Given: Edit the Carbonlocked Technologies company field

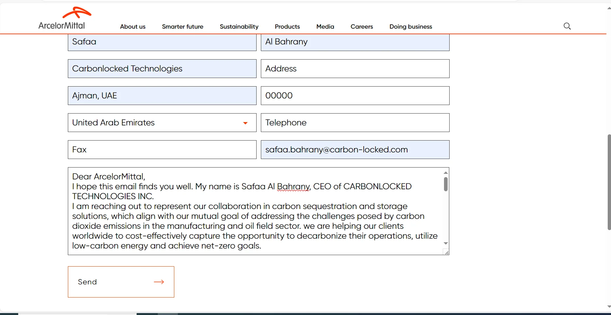Looking at the screenshot, I should (162, 68).
